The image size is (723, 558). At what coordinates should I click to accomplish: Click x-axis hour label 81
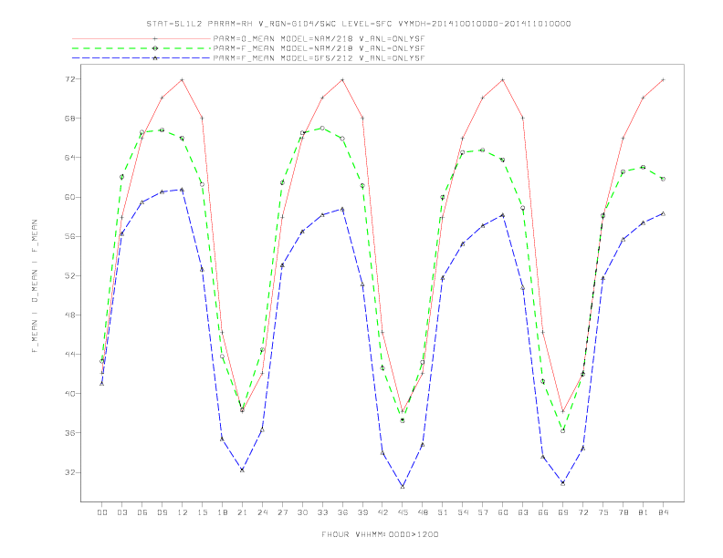click(644, 512)
